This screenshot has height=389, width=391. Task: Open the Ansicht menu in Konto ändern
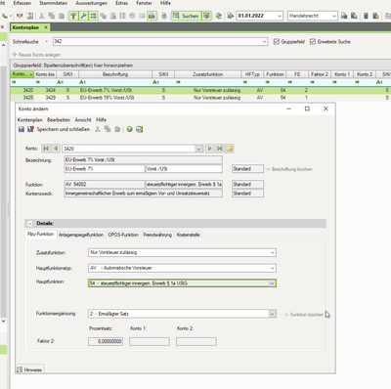tap(83, 120)
